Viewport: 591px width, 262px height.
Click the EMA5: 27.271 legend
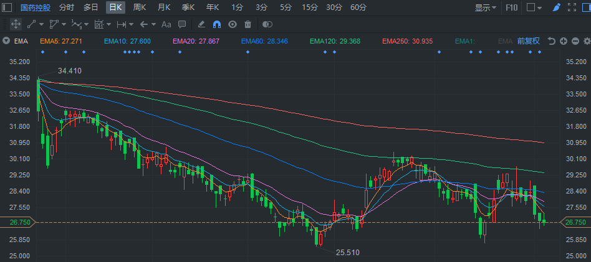tap(60, 42)
